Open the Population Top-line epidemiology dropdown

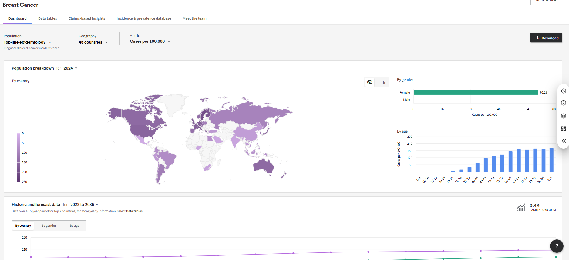point(27,42)
